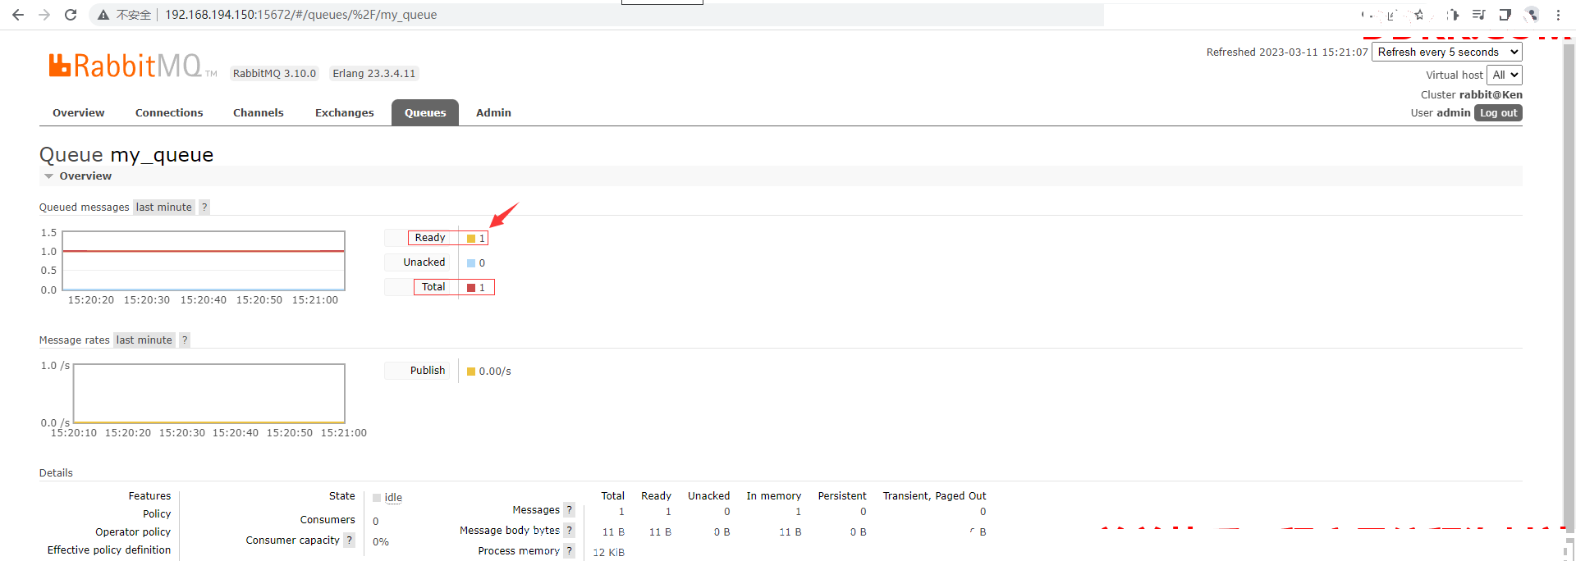Click the Queued messages chart
1576x561 pixels.
coord(204,261)
